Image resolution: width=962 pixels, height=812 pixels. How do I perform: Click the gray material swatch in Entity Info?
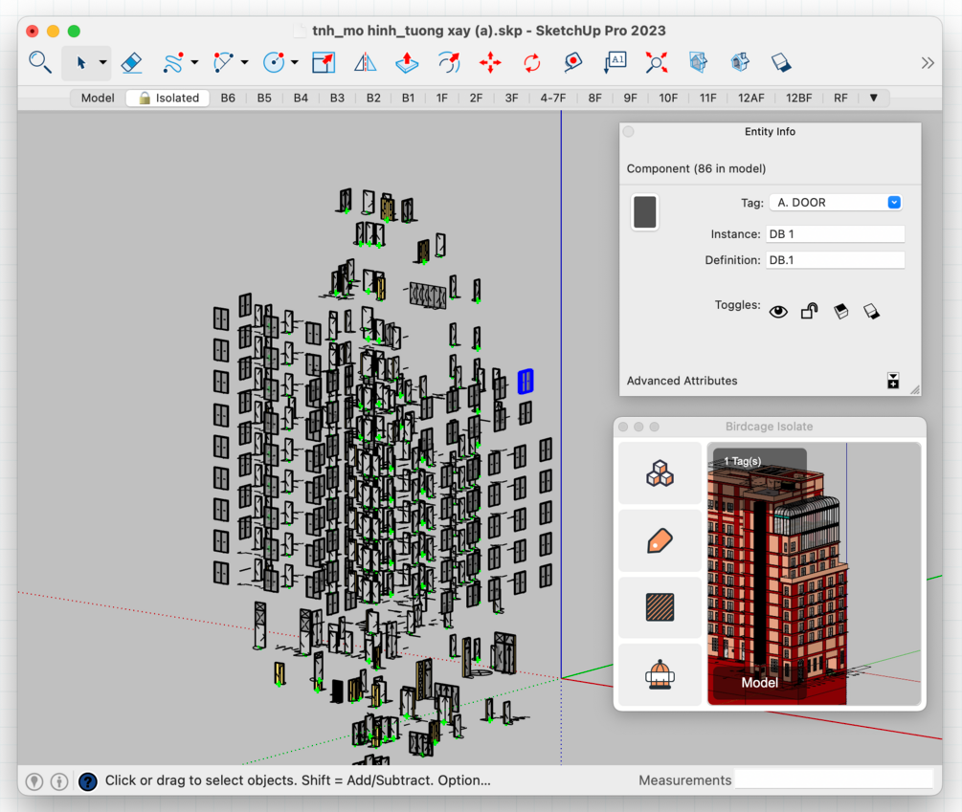click(644, 212)
